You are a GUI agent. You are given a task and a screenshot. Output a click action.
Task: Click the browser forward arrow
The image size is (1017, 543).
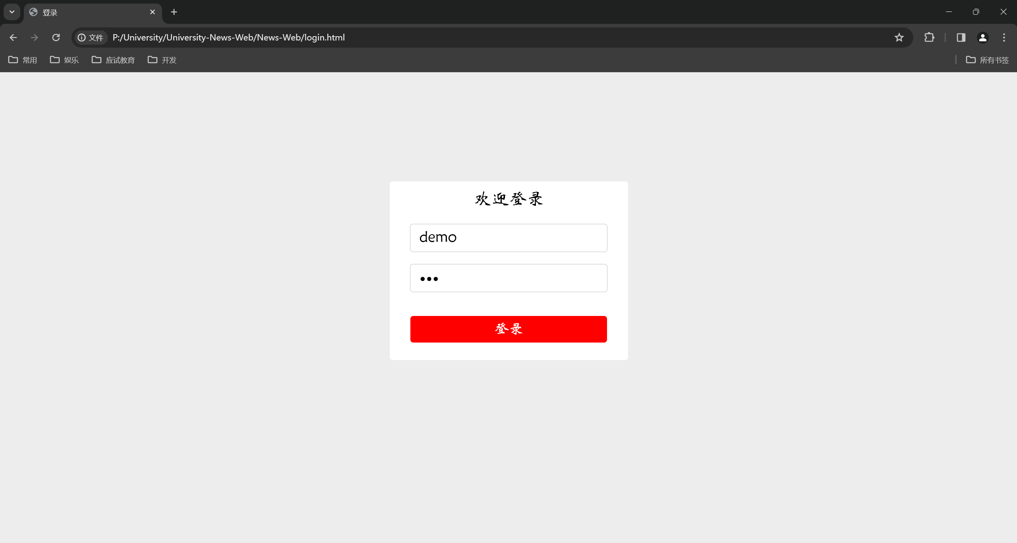pyautogui.click(x=35, y=37)
